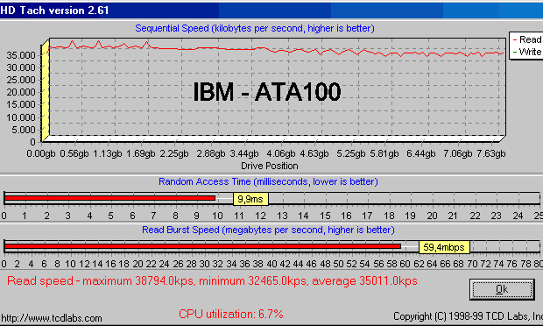Click the 9,9ms access time label
543x326 pixels.
(x=250, y=199)
